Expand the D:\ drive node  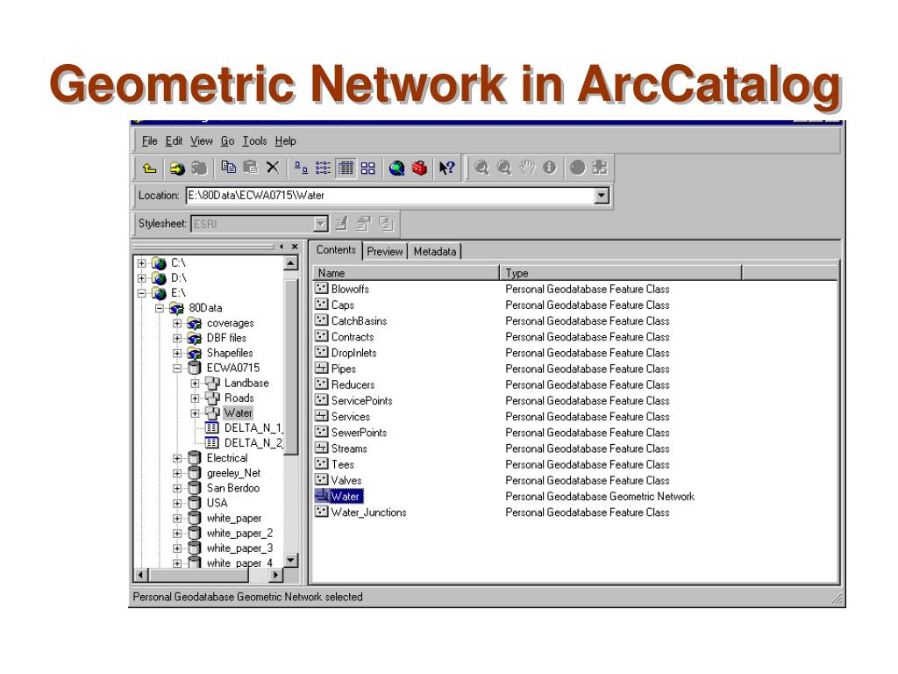[x=141, y=278]
